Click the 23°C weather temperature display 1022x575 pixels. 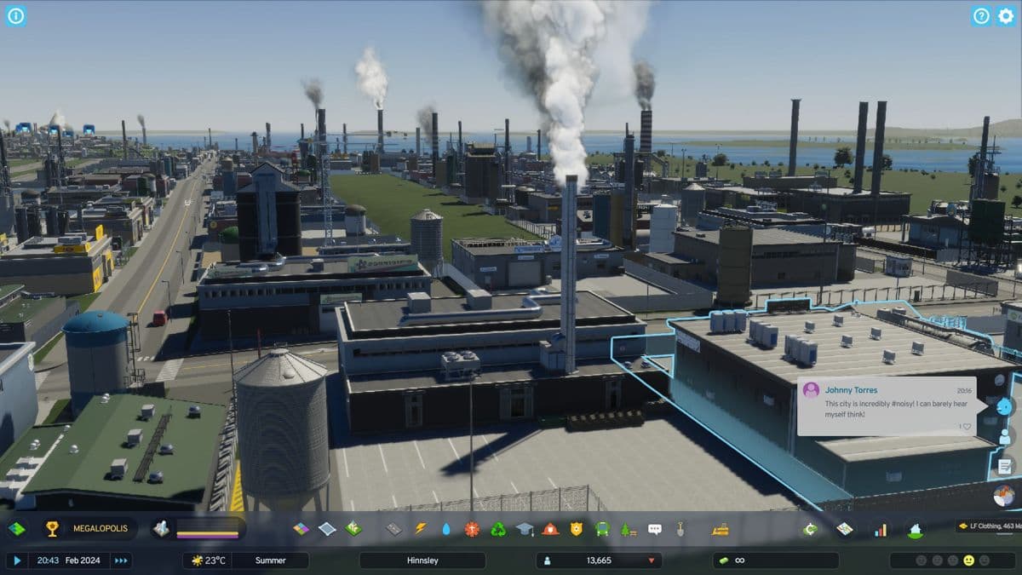coord(208,561)
